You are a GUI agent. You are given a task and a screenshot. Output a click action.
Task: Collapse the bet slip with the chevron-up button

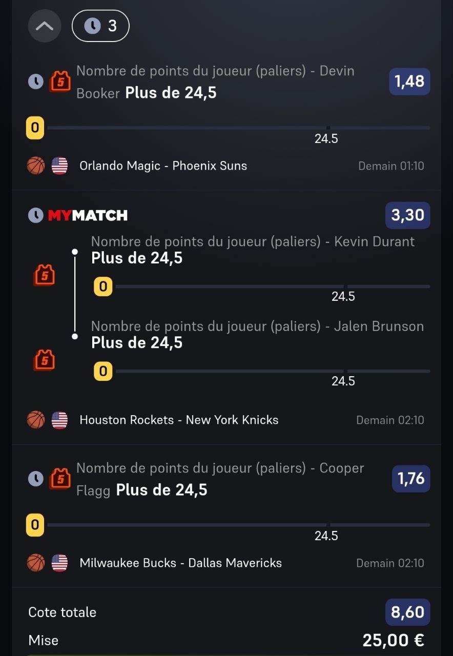tap(45, 26)
